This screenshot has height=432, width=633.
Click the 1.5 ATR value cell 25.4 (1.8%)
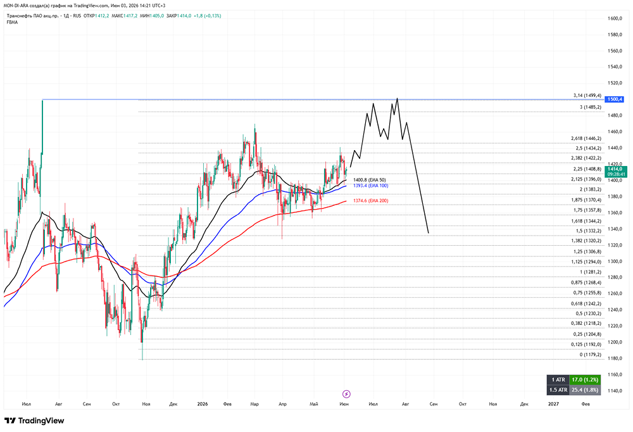click(x=584, y=390)
